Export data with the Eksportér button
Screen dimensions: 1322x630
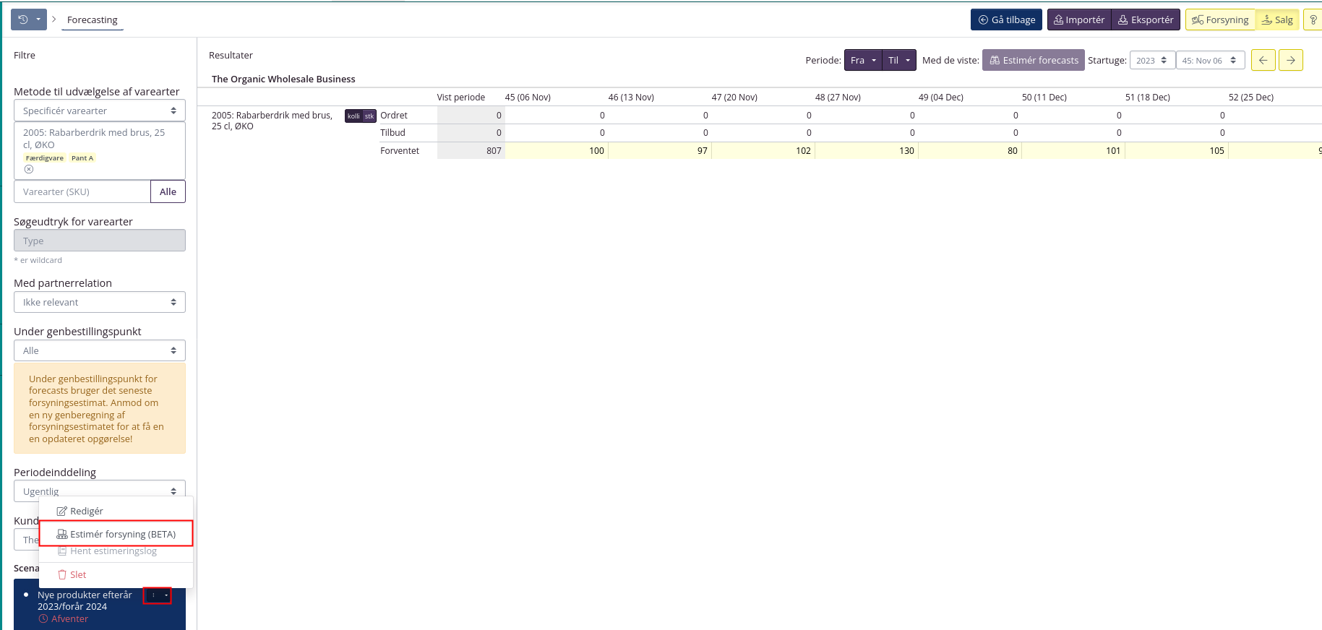point(1146,20)
